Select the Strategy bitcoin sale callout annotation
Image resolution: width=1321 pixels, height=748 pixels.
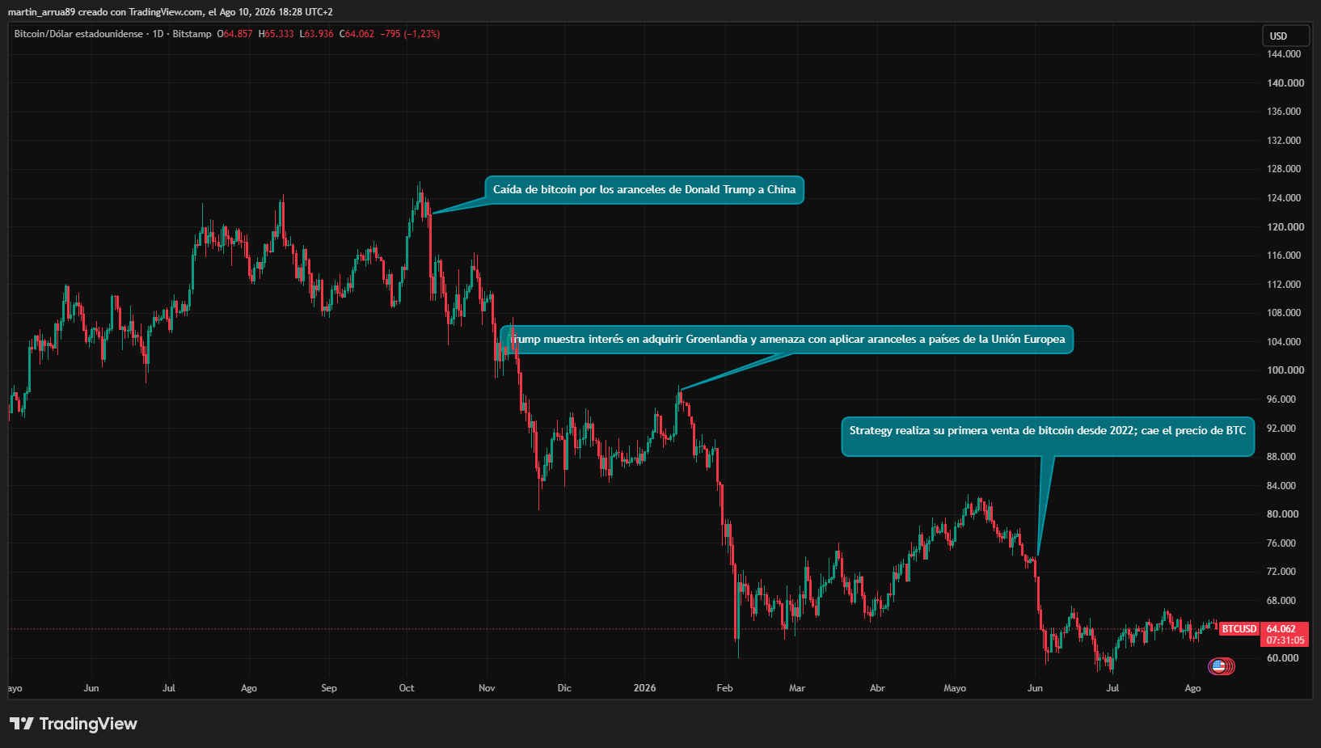pyautogui.click(x=1048, y=437)
